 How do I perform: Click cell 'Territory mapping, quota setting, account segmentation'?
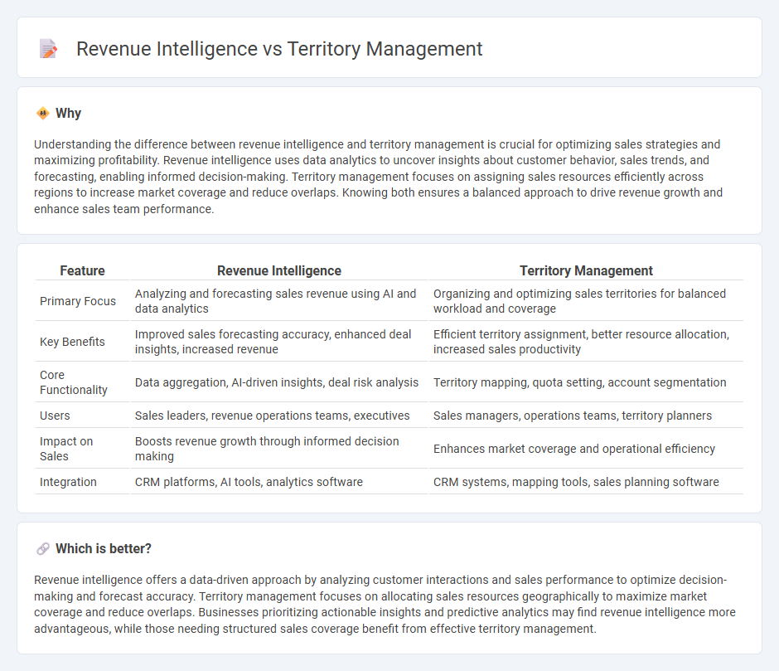586,382
